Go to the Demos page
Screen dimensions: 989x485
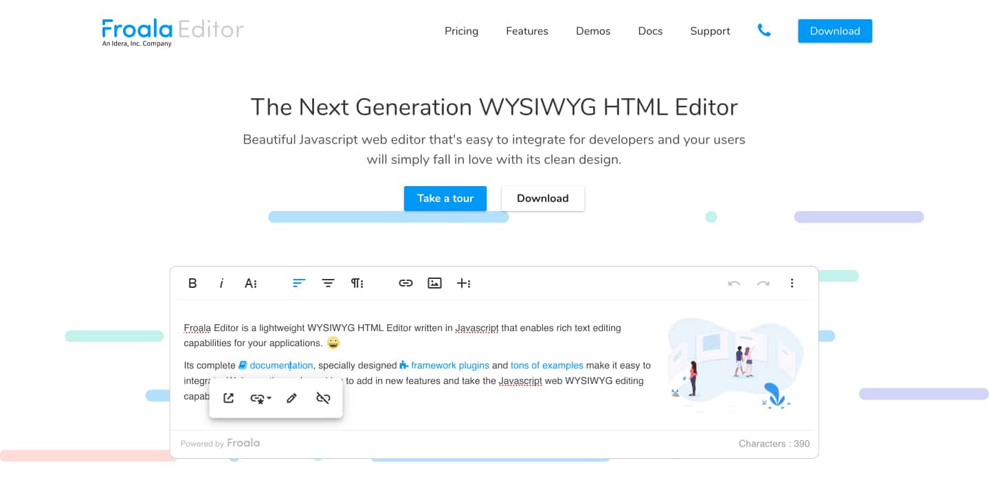[x=593, y=31]
